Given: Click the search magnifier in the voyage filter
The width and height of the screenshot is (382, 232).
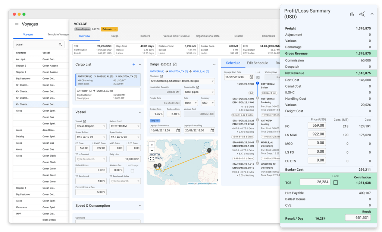Looking at the screenshot, I should 60,44.
